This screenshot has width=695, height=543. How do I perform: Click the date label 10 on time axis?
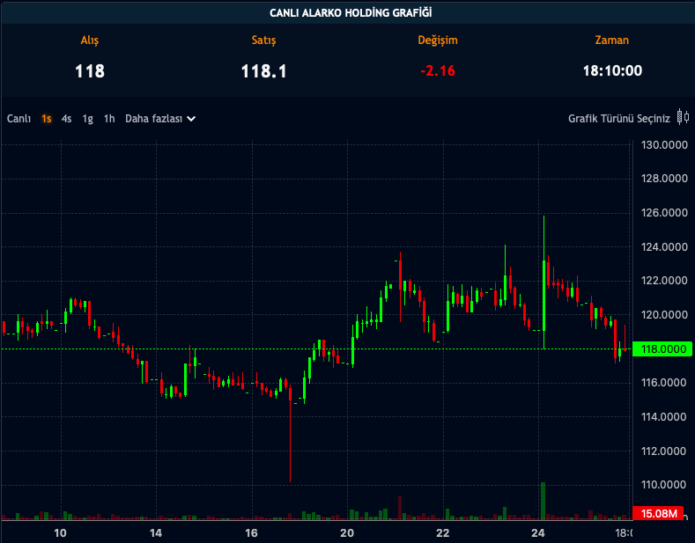60,532
